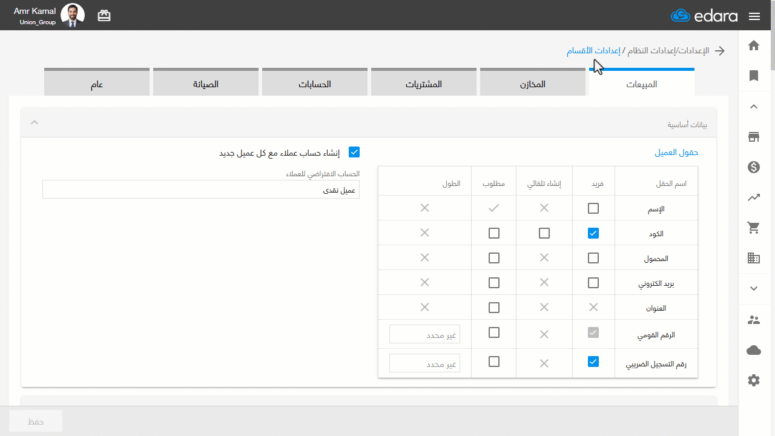
Task: Open the dollar sign finance icon
Action: [x=754, y=167]
